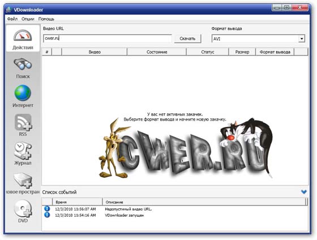The height and width of the screenshot is (240, 317).
Task: Open the RSS feed panel
Action: click(23, 125)
